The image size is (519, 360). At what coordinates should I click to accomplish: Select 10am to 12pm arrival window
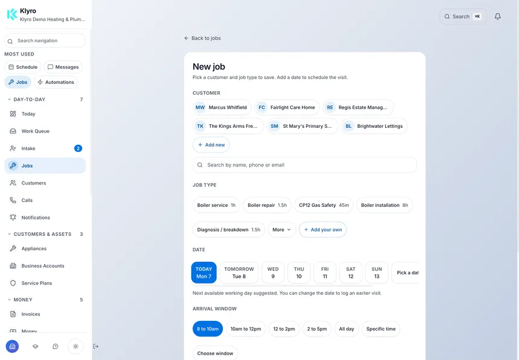click(x=246, y=329)
